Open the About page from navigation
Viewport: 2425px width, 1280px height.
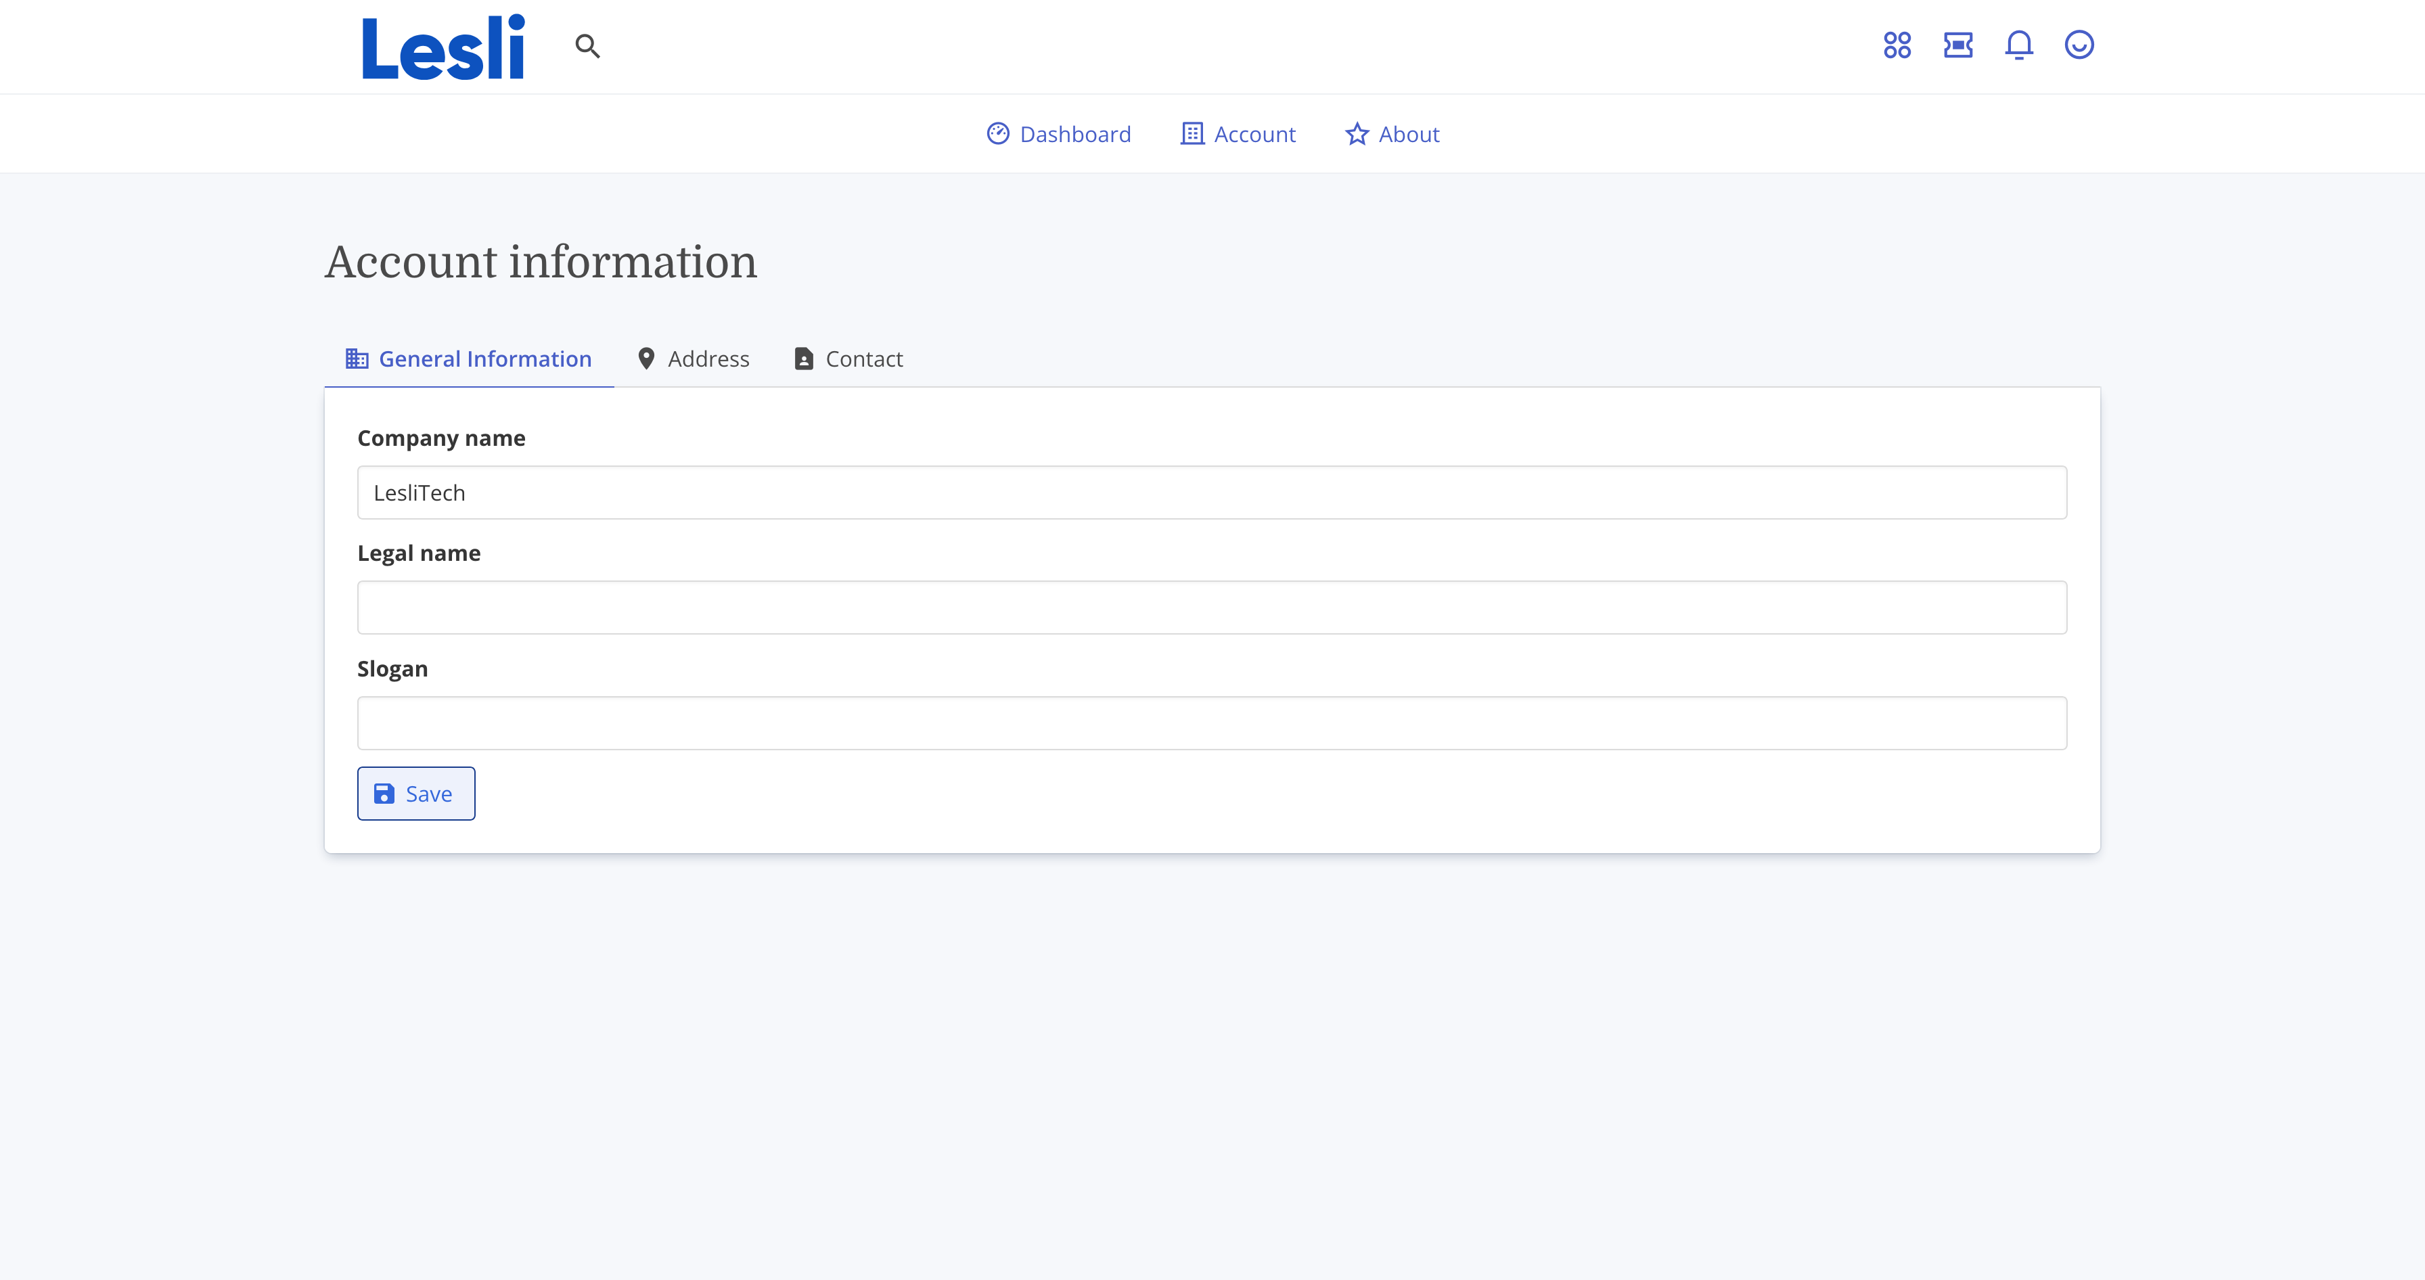pyautogui.click(x=1408, y=134)
